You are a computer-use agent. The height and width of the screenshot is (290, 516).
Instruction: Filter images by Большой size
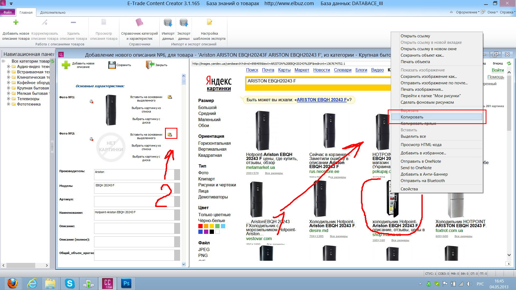tap(207, 108)
